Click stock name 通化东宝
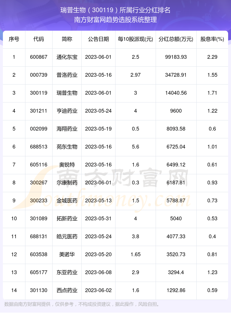Viewport: 231px width, 319px height. 67,57
